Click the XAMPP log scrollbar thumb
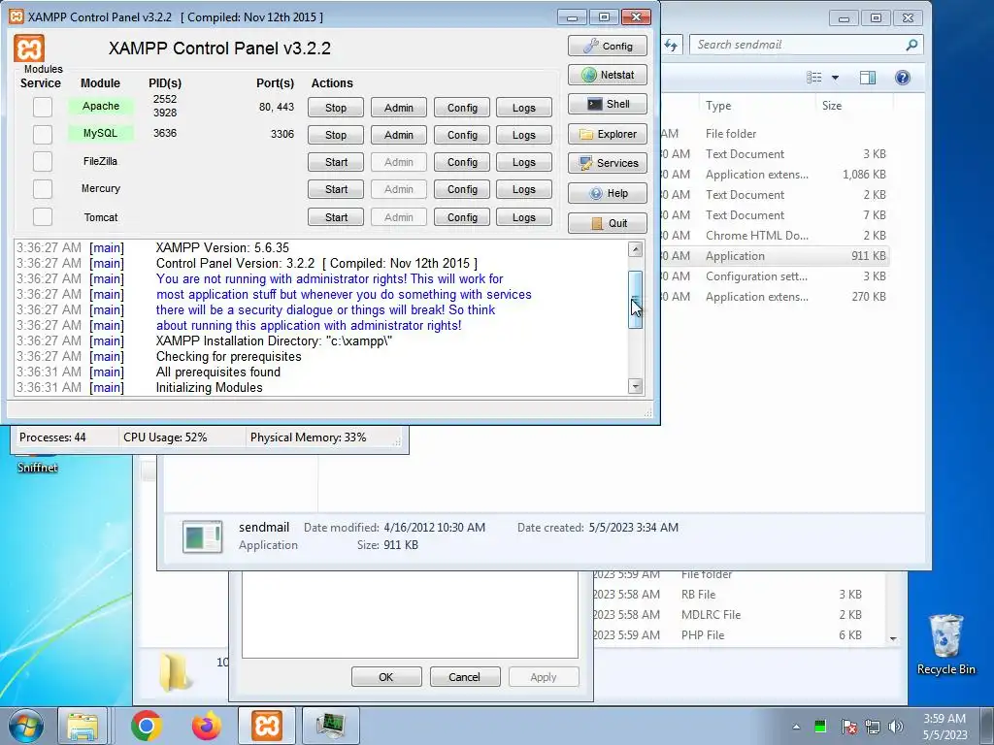The image size is (994, 745). tap(635, 300)
